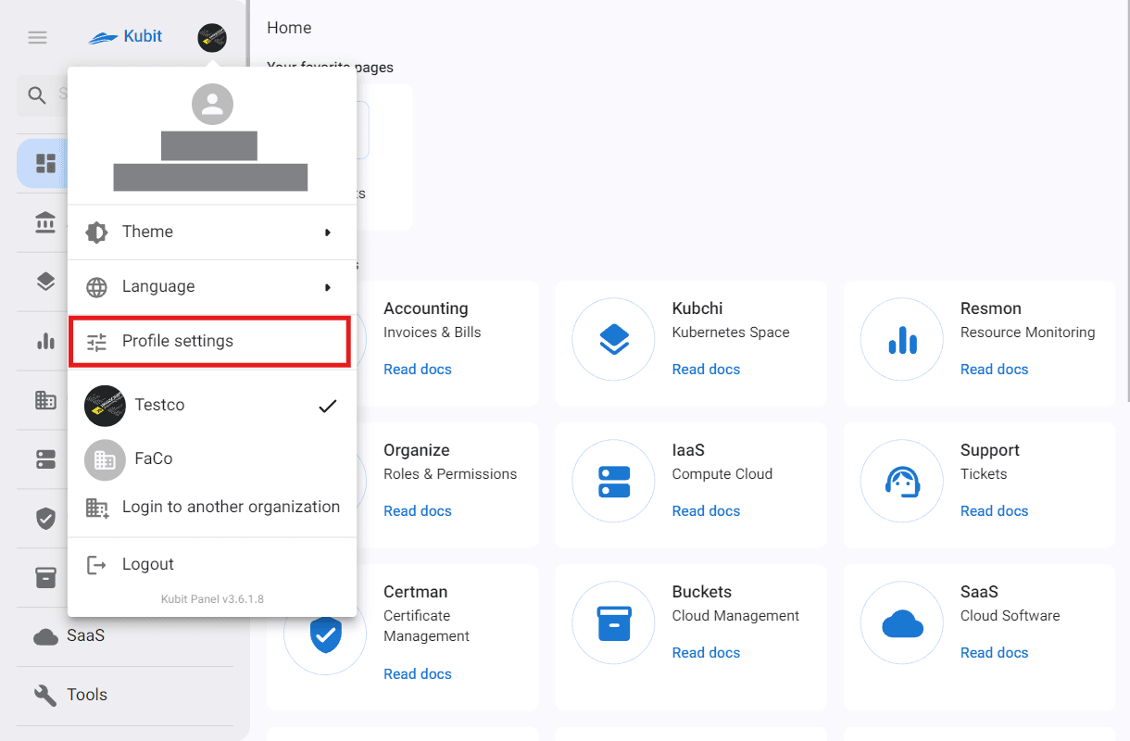Open SaaS in the sidebar
This screenshot has width=1130, height=741.
[x=125, y=636]
